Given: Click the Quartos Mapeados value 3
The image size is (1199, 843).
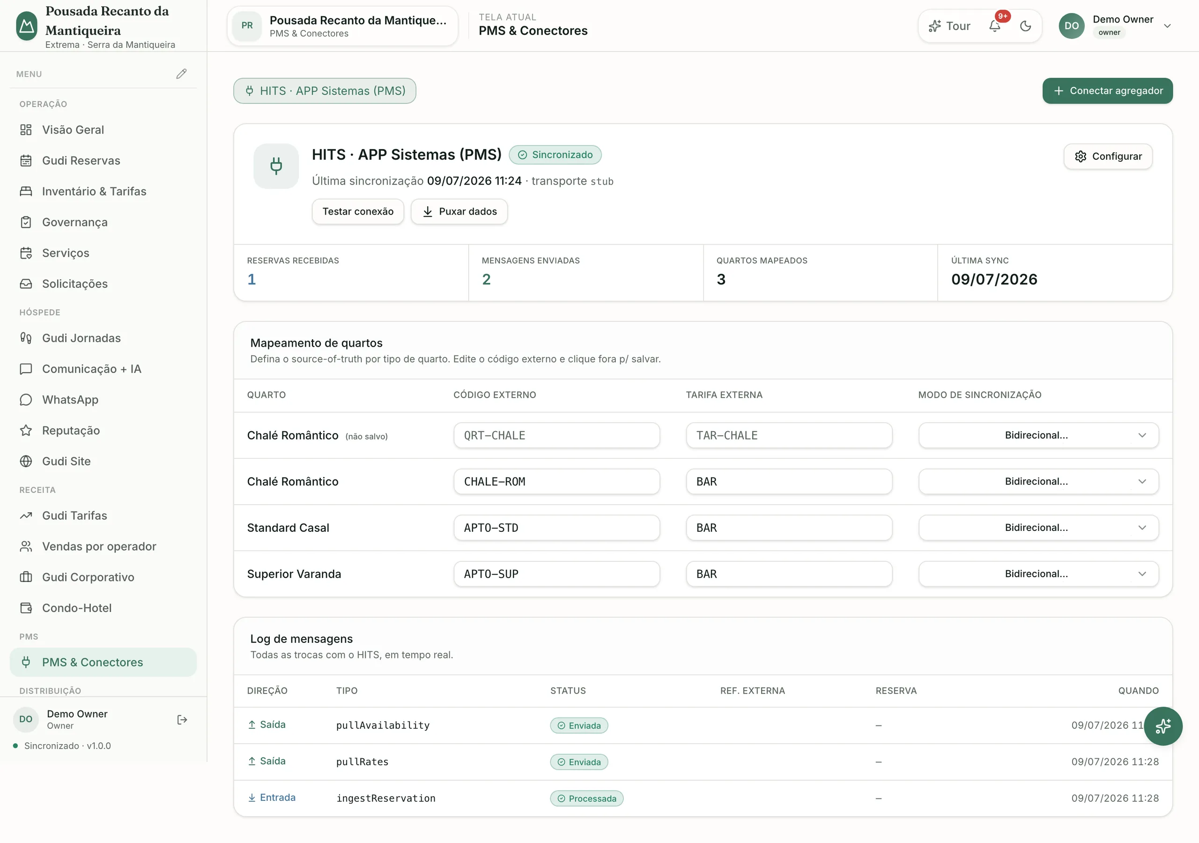Looking at the screenshot, I should [721, 280].
